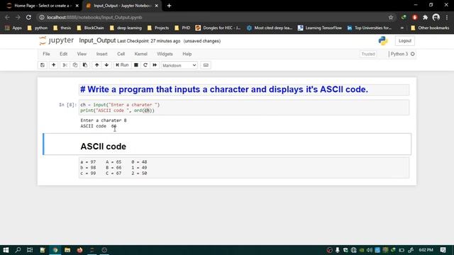Open the View menu

click(82, 54)
